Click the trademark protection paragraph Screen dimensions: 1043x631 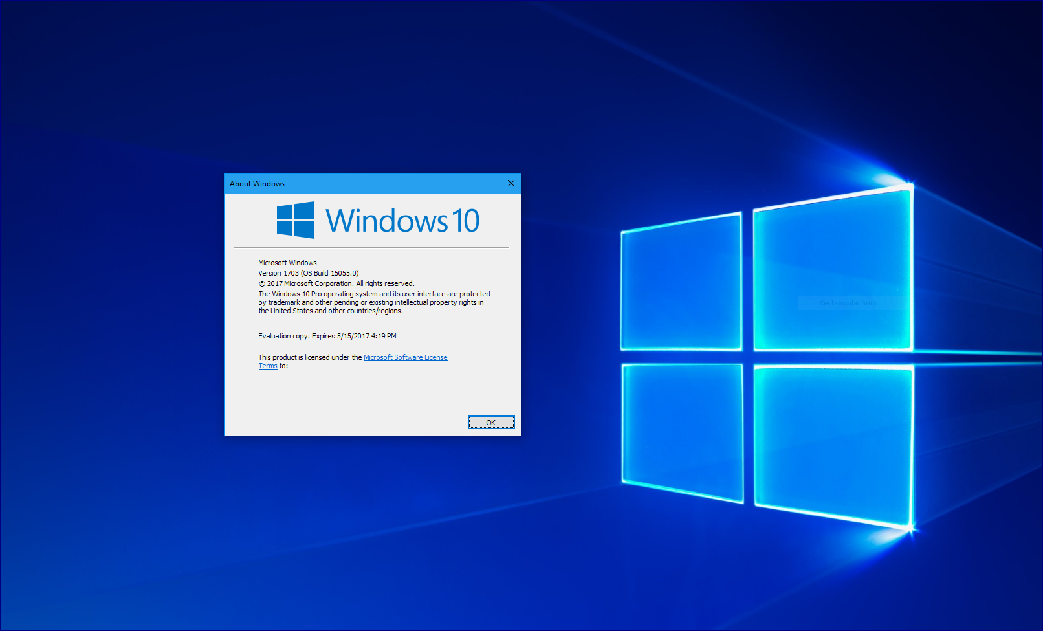point(374,302)
